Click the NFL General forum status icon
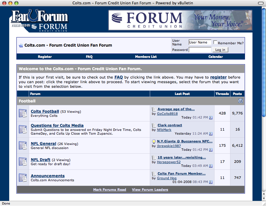 pos(23,145)
